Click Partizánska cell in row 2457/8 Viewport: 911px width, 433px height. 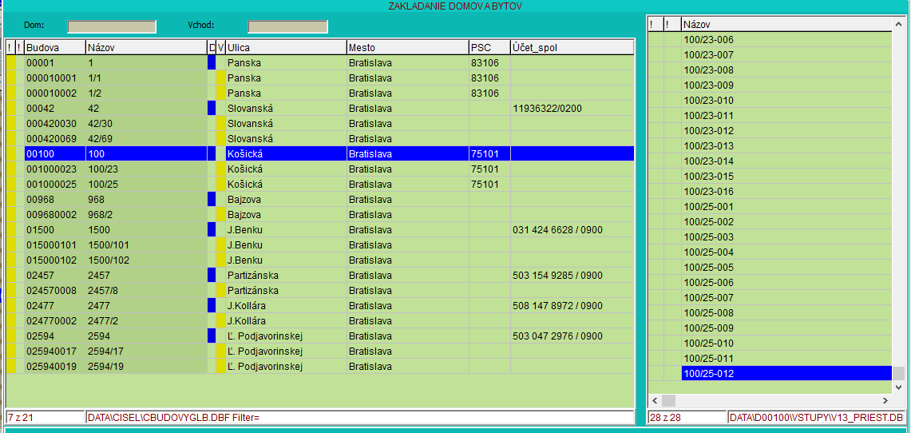pos(286,291)
